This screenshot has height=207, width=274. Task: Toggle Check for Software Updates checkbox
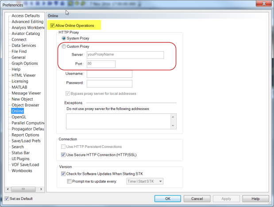coord(63,174)
